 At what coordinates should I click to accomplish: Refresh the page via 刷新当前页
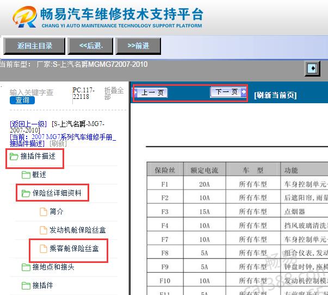click(x=275, y=95)
